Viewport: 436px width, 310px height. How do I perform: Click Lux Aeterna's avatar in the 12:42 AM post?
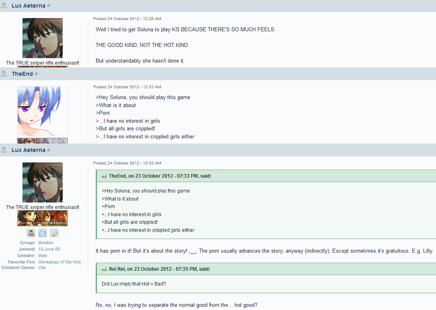point(43,182)
